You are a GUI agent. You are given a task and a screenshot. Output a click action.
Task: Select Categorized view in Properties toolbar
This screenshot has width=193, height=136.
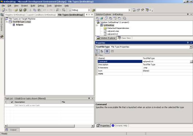click(x=97, y=51)
